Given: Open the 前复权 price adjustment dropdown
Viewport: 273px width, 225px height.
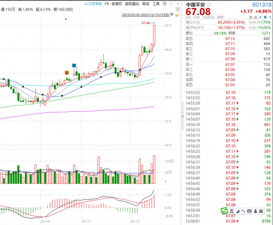Looking at the screenshot, I should [116, 4].
